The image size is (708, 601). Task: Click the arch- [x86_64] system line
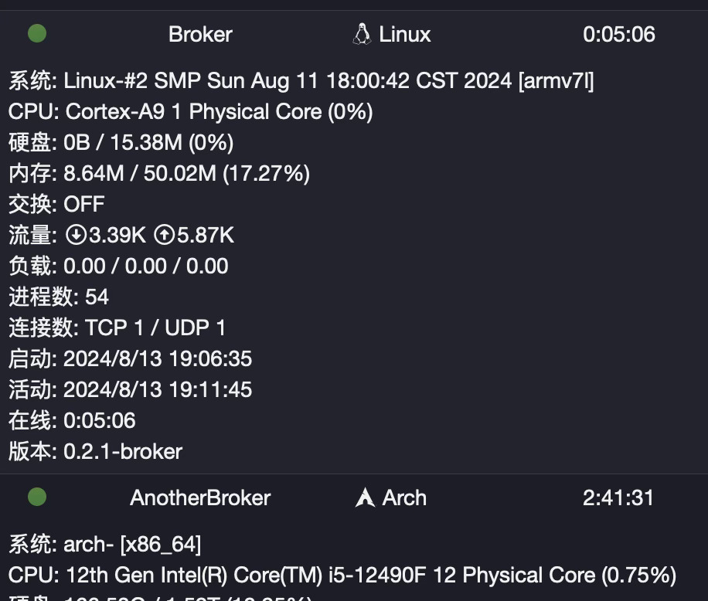coord(105,544)
